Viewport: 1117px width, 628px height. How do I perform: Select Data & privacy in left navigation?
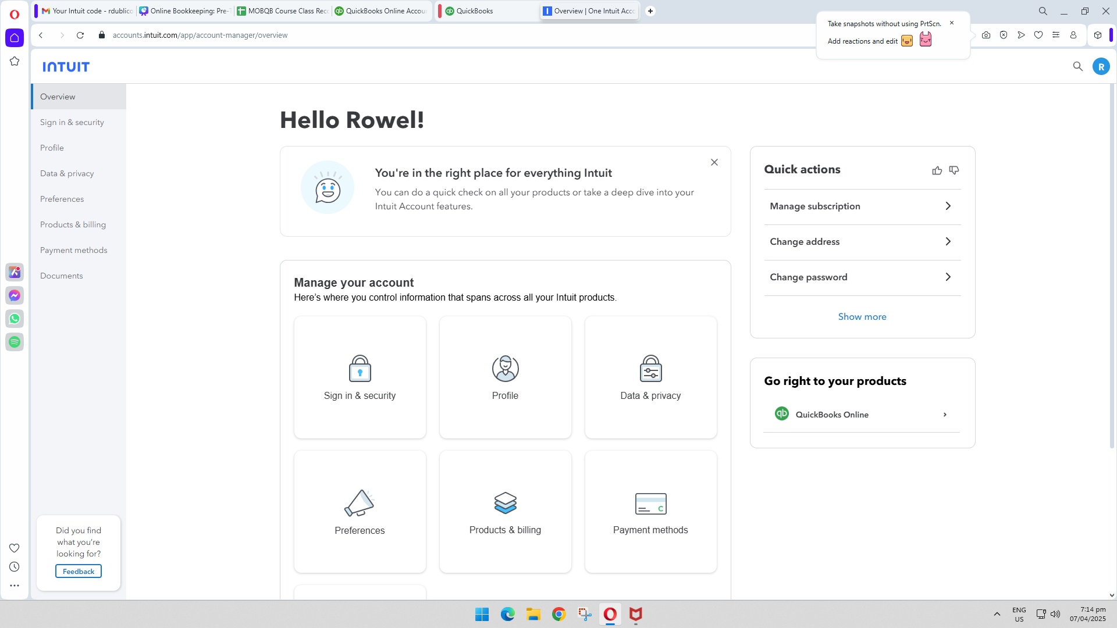point(79,173)
